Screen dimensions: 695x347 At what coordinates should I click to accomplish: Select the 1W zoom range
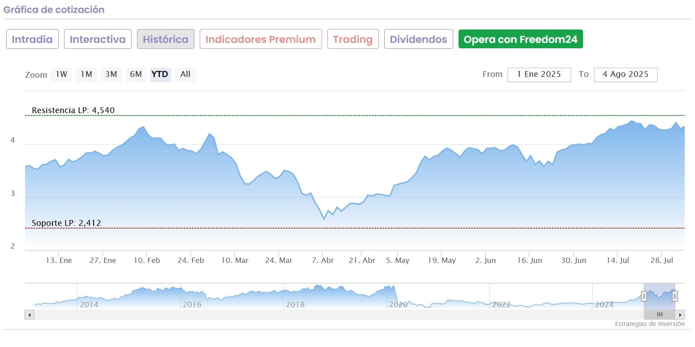61,74
